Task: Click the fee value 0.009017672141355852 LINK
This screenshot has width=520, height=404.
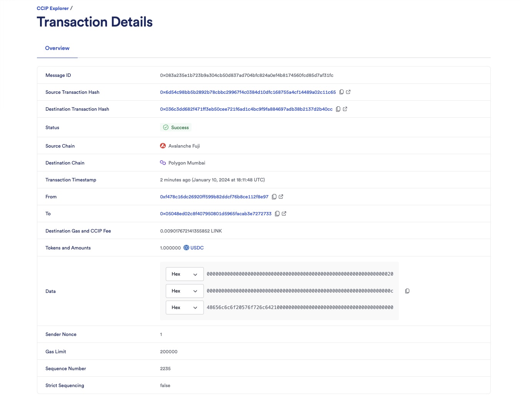Action: tap(191, 231)
